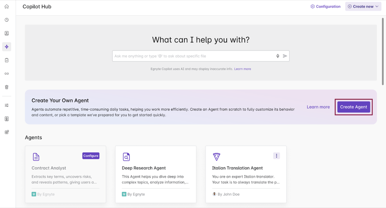
Task: Click Learn more beside Create Agent
Action: [318, 107]
